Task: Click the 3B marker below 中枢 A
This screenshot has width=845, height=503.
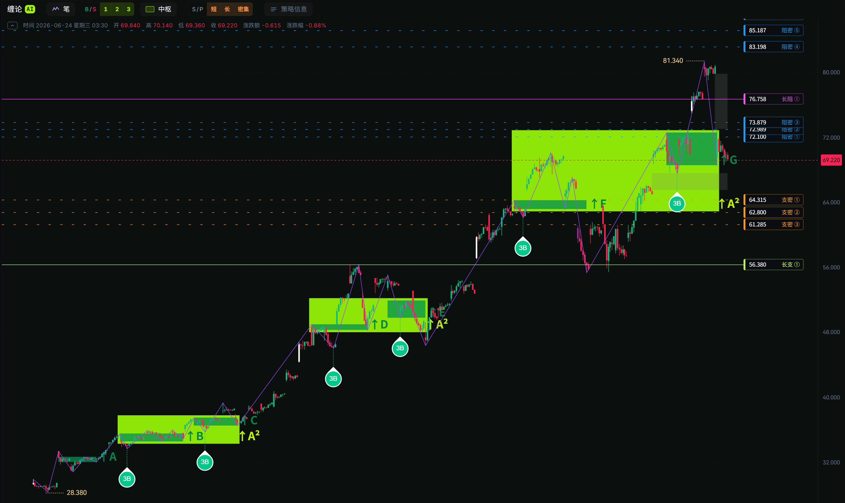Action: (127, 479)
